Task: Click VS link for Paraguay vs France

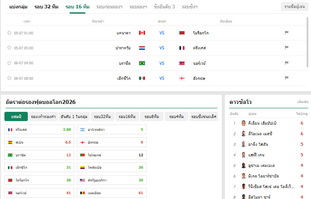Action: click(162, 48)
